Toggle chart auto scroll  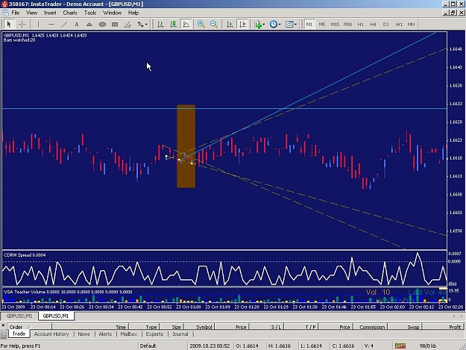click(x=230, y=25)
